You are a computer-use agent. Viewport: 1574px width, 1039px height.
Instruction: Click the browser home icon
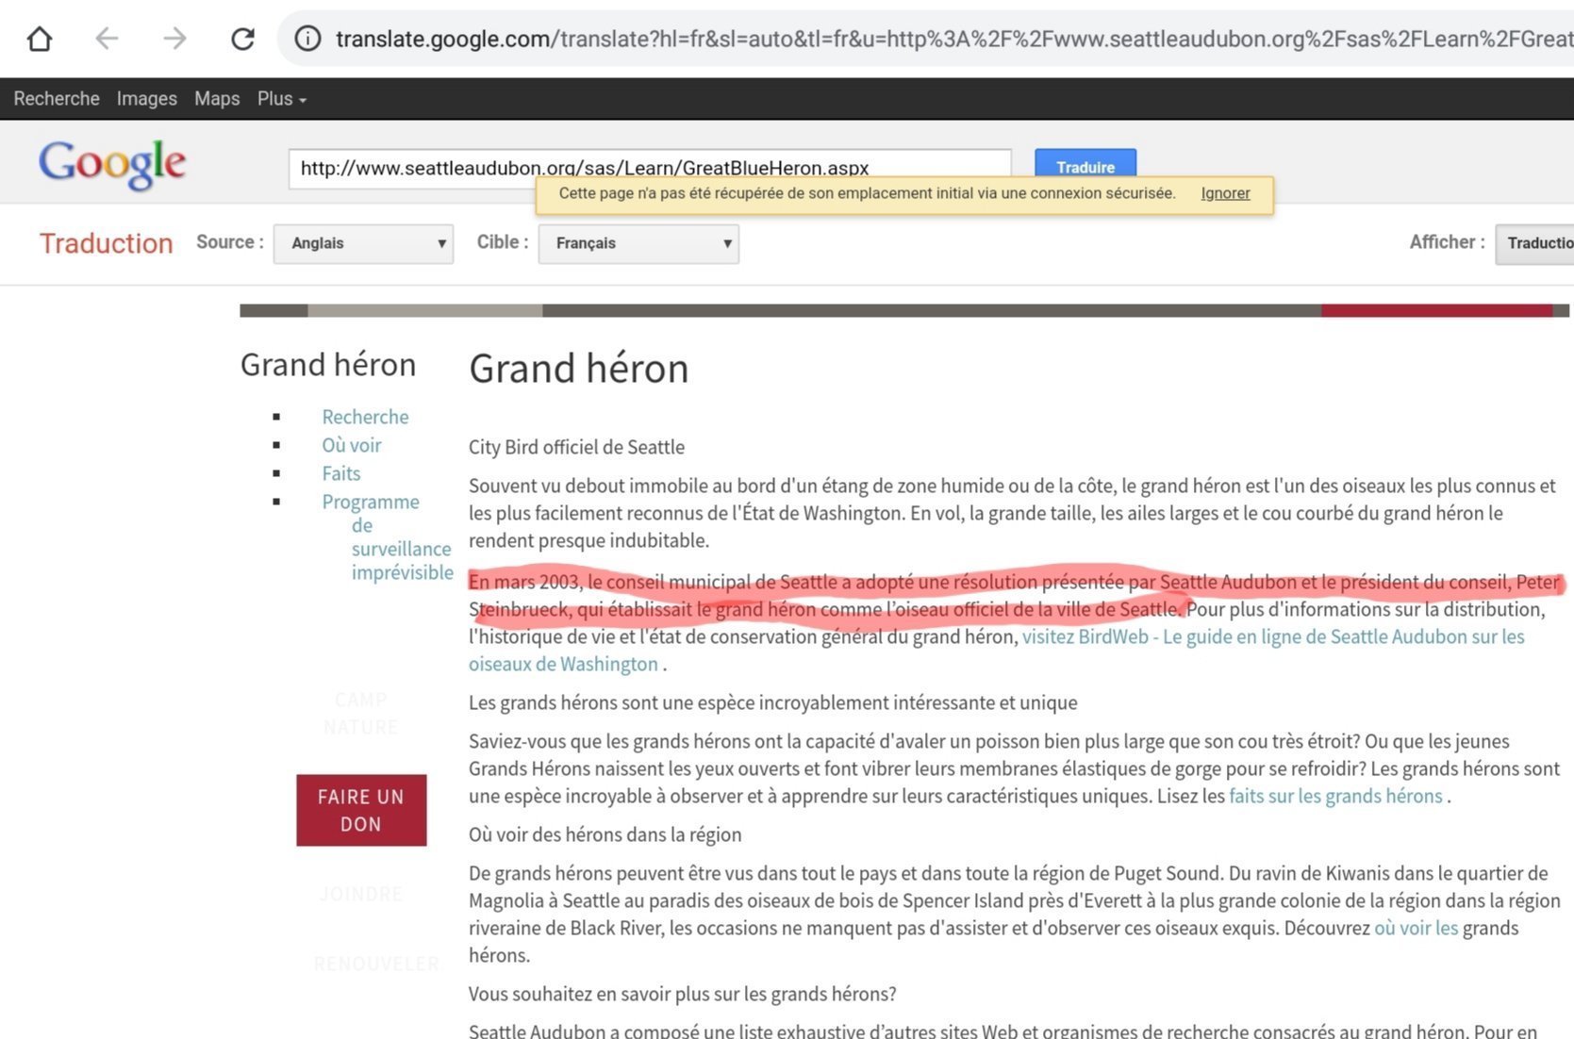[40, 39]
